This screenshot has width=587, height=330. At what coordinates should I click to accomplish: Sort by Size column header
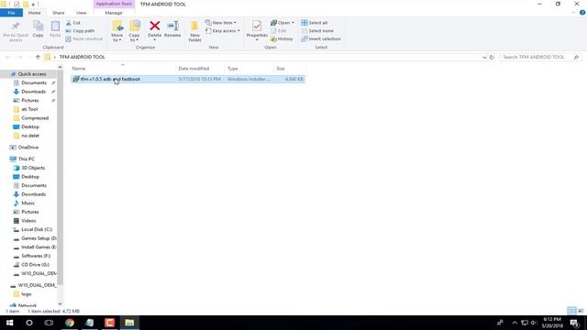pyautogui.click(x=290, y=69)
